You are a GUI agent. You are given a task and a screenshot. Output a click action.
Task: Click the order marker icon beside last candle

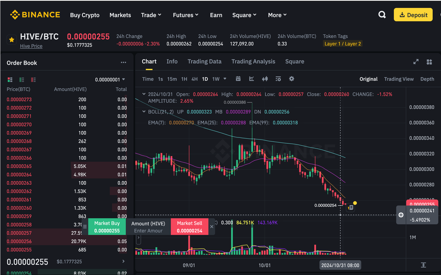click(350, 208)
